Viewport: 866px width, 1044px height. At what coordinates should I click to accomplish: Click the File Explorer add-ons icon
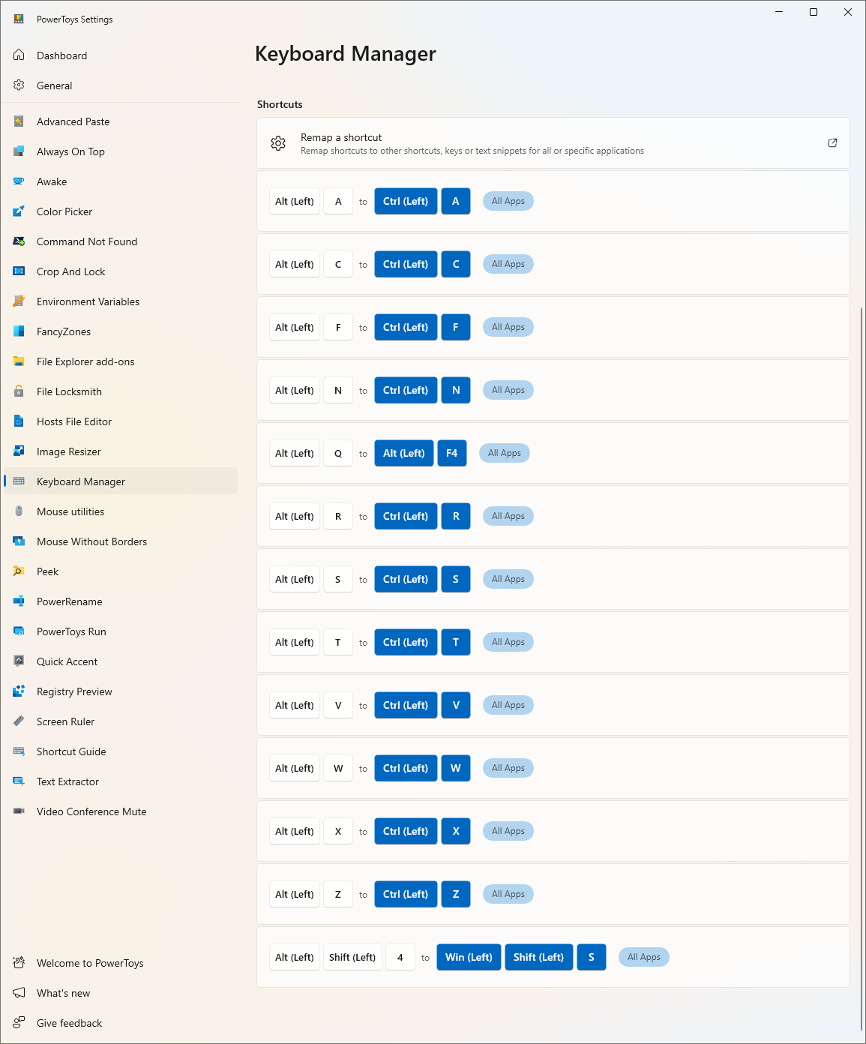coord(19,361)
